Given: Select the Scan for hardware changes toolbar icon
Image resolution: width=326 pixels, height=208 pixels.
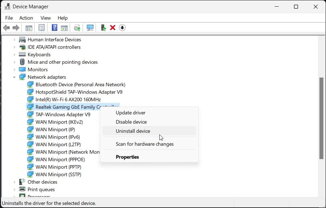Looking at the screenshot, I should tap(90, 27).
